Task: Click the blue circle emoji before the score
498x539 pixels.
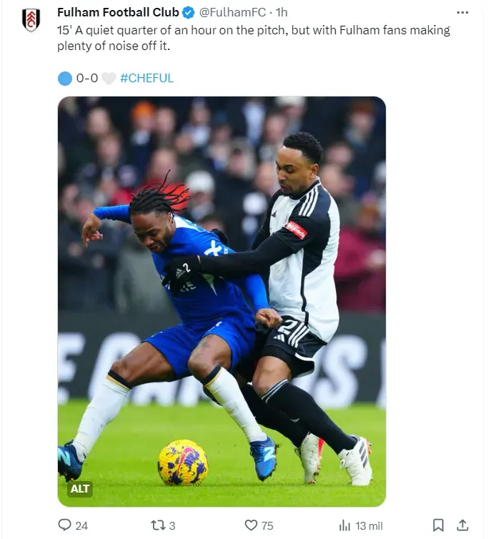Action: [x=65, y=79]
